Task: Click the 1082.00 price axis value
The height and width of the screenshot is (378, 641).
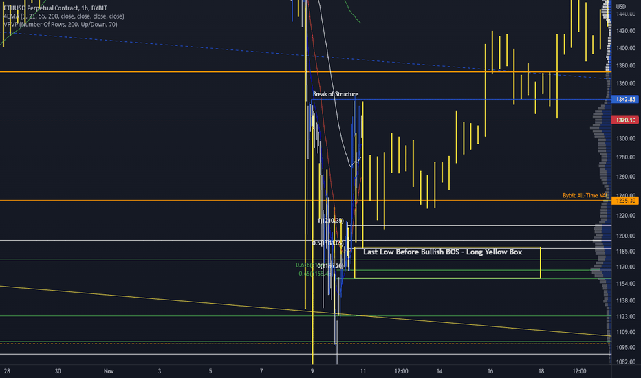Action: coord(625,362)
